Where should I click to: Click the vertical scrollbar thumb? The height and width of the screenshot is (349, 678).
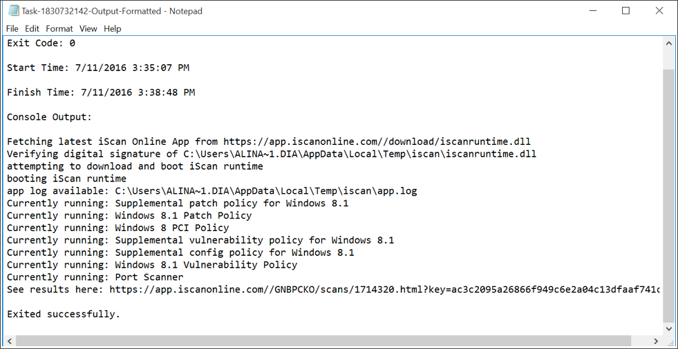668,195
